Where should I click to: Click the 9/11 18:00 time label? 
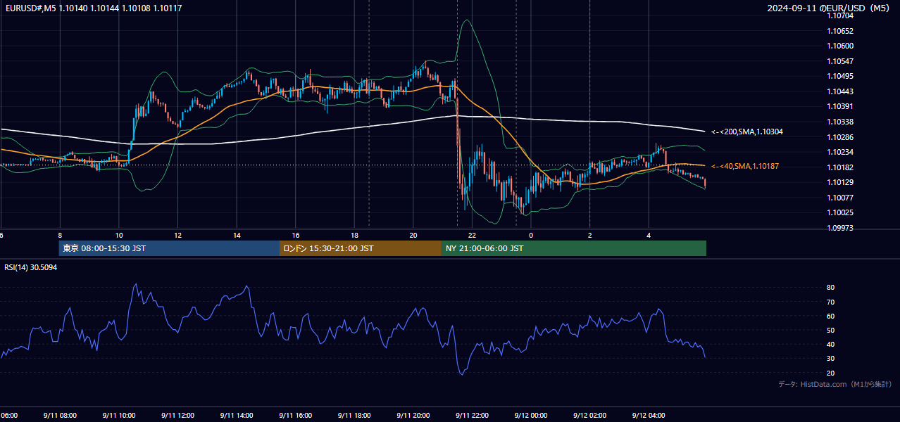pyautogui.click(x=354, y=416)
